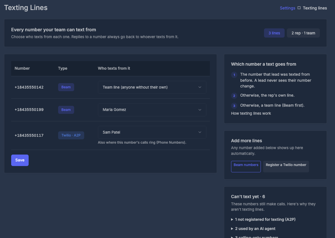Open the Sam Patel assignment dropdown
This screenshot has height=238, width=335.
(x=152, y=132)
